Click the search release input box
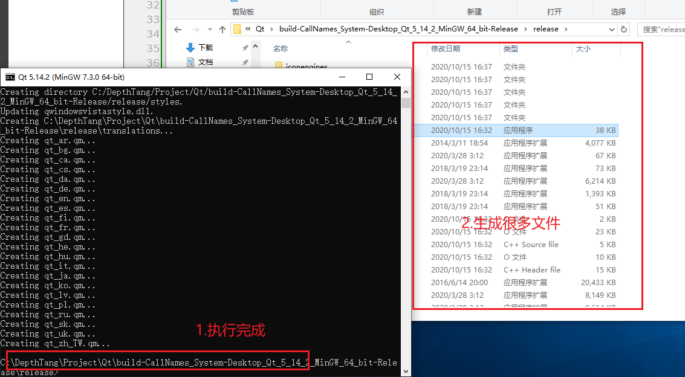This screenshot has height=377, width=685. pos(661,29)
